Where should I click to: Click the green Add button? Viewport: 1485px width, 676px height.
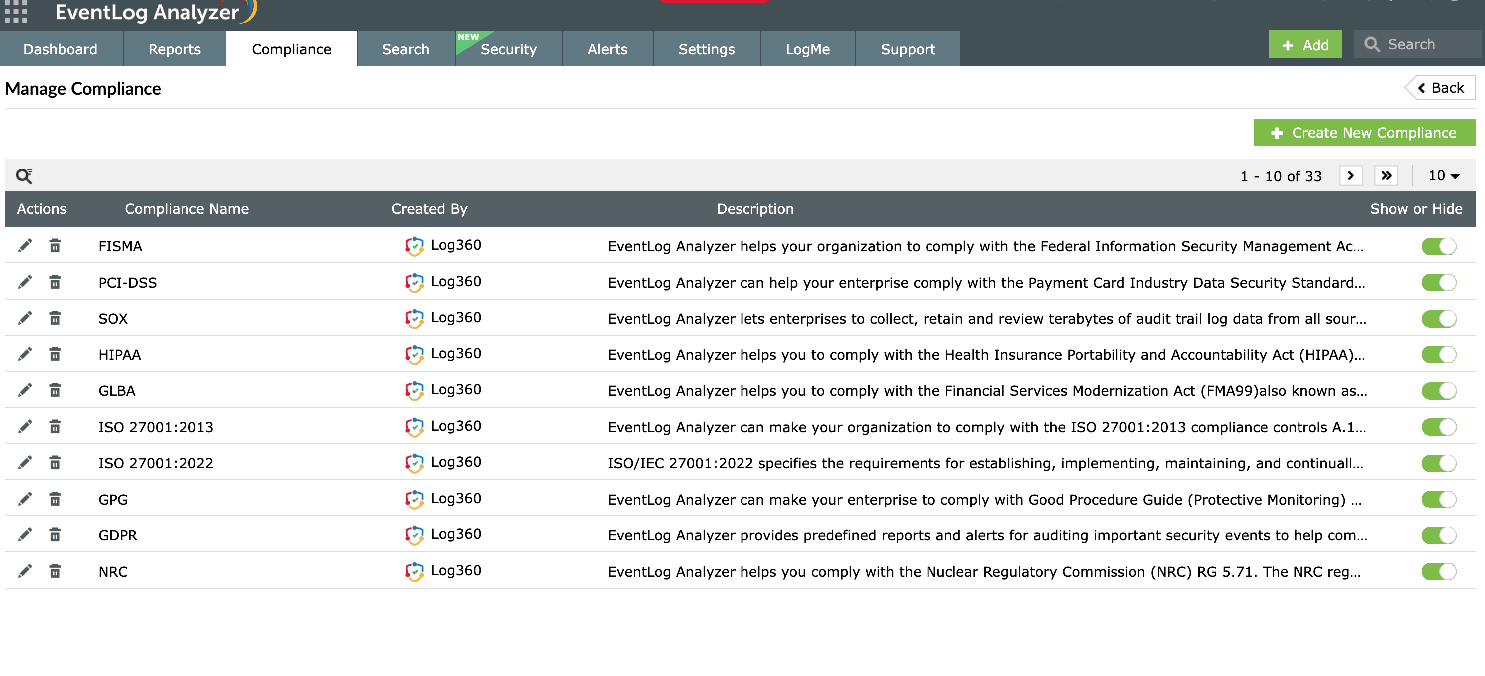coord(1305,44)
